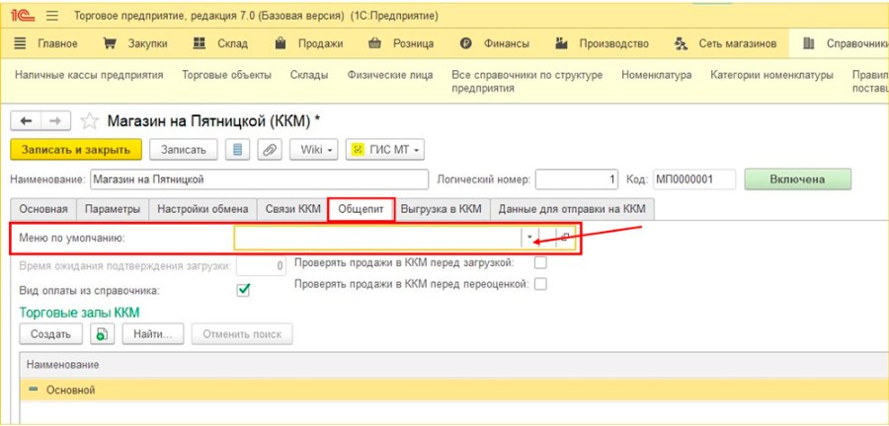Open the Wiki dropdown button
Screen dimensions: 889x426
pyautogui.click(x=314, y=150)
